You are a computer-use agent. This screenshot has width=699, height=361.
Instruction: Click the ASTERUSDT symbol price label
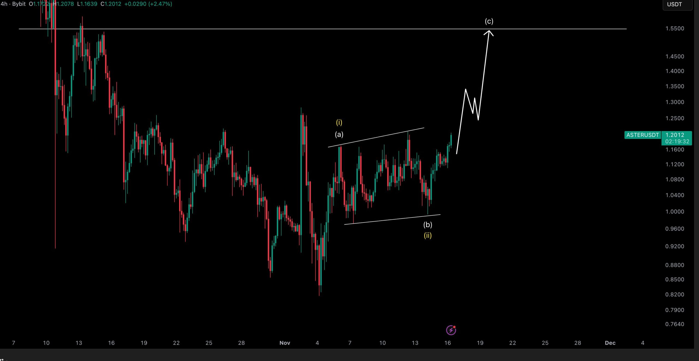pos(642,135)
